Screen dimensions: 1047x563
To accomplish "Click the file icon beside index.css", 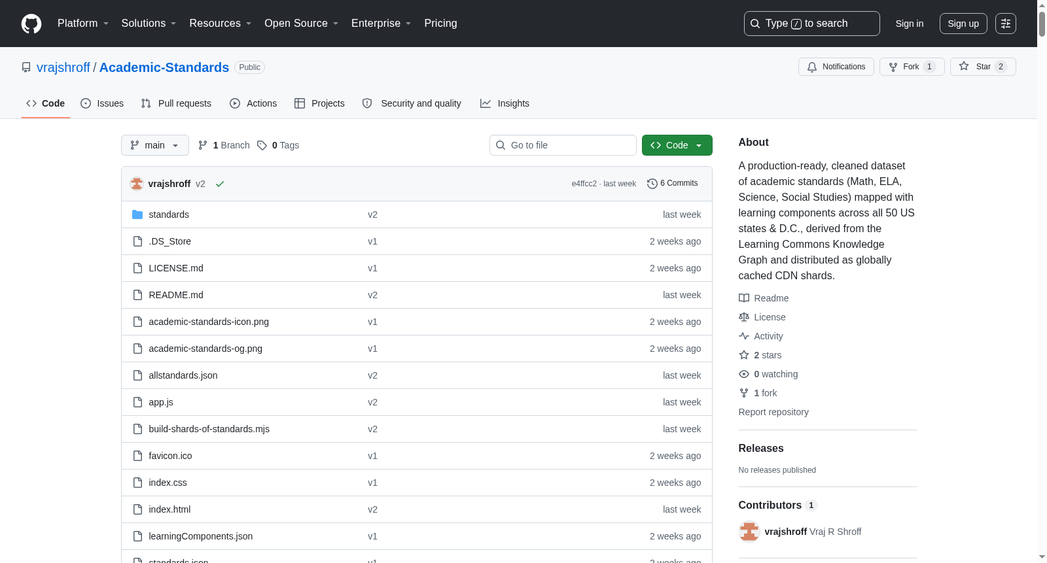I will pyautogui.click(x=137, y=483).
